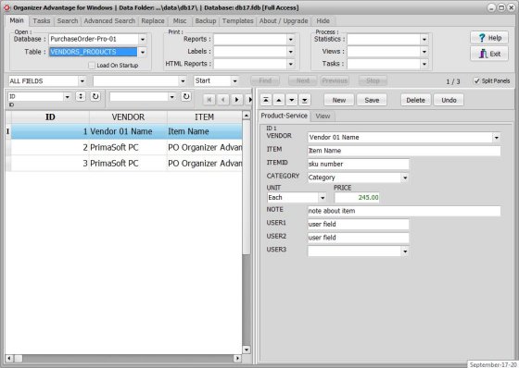Toggle the Load On Startup checkbox
The image size is (519, 368).
pyautogui.click(x=92, y=66)
